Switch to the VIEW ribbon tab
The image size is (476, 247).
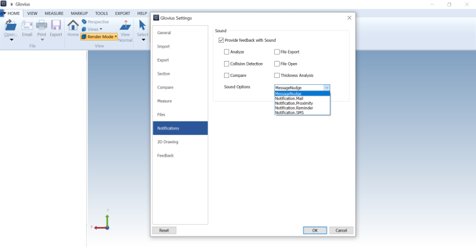click(x=32, y=13)
